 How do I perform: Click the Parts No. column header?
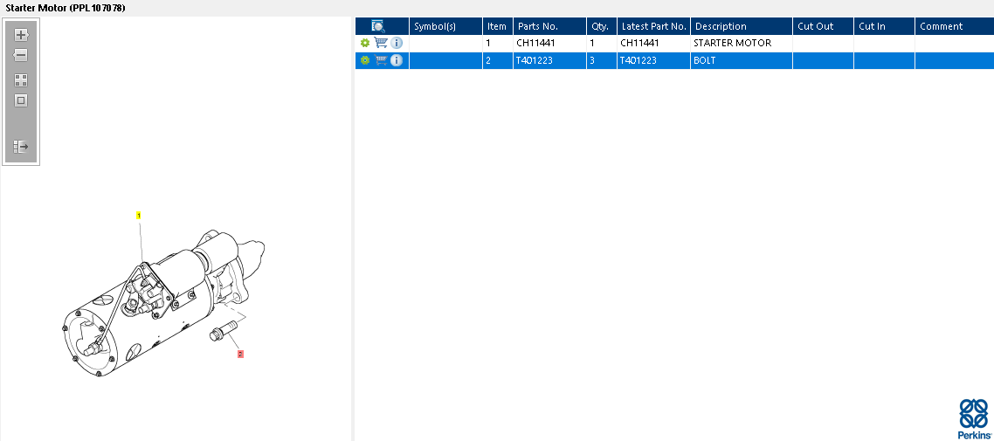click(x=549, y=26)
